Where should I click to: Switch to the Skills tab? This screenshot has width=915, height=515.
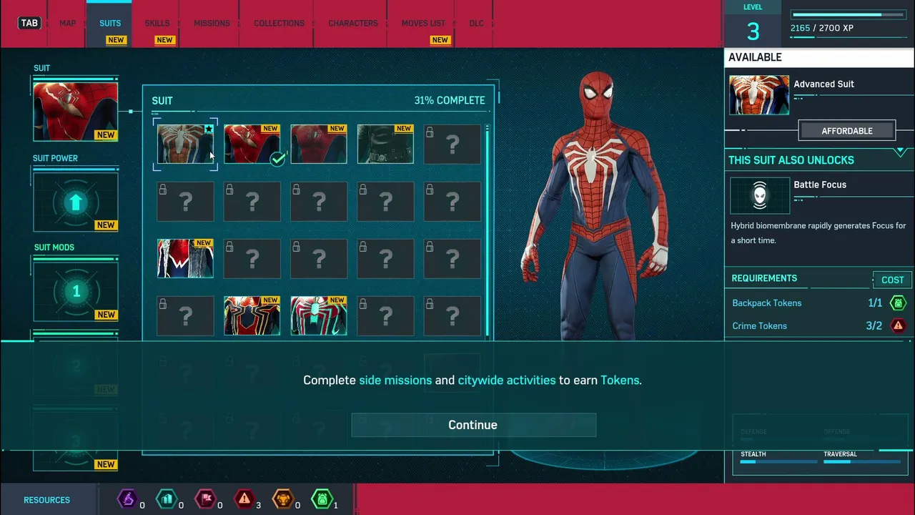coord(157,23)
